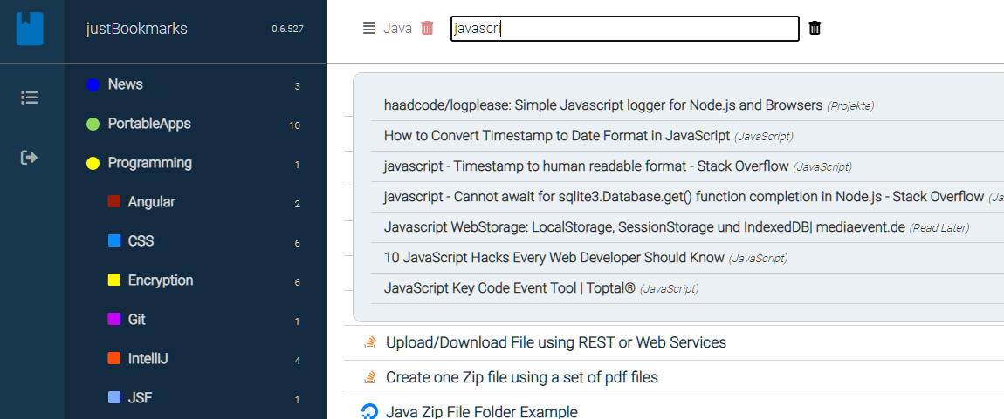This screenshot has height=419, width=1004.
Task: Click Stack Overflow icon beside Create one Zip
Action: pos(370,377)
